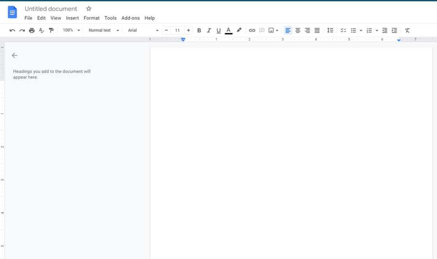The height and width of the screenshot is (259, 437).
Task: Open the Insert menu
Action: (x=72, y=18)
